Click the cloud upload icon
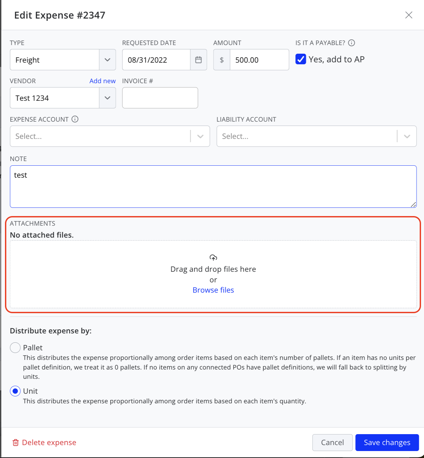The height and width of the screenshot is (458, 424). click(x=213, y=258)
